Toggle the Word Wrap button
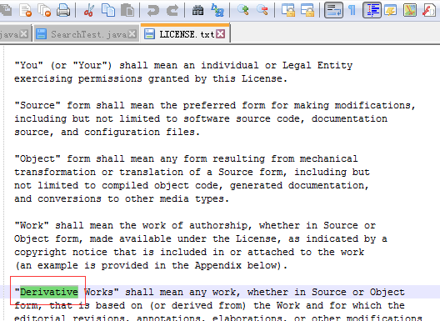Viewport: 440px width, 321px height. [x=333, y=10]
